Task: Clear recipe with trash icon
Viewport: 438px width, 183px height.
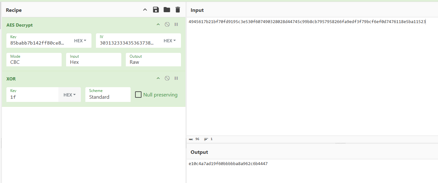Action: tap(178, 10)
